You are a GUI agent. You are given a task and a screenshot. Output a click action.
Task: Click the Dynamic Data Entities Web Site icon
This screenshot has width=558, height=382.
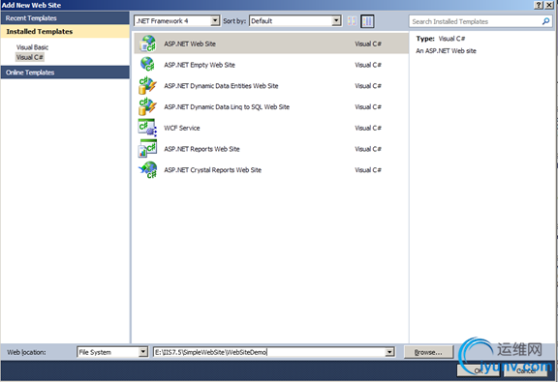click(147, 86)
